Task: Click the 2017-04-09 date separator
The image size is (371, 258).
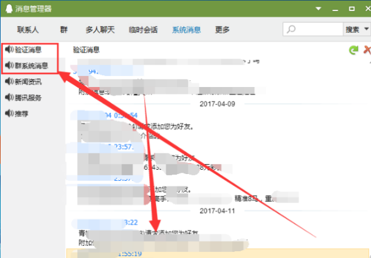Action: tap(218, 104)
